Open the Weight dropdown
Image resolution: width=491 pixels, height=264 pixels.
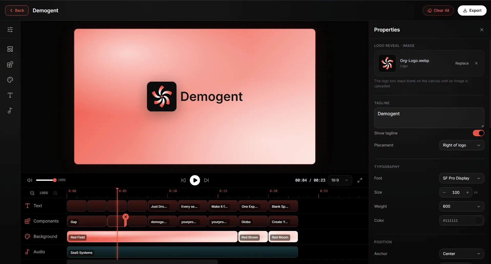(x=462, y=206)
